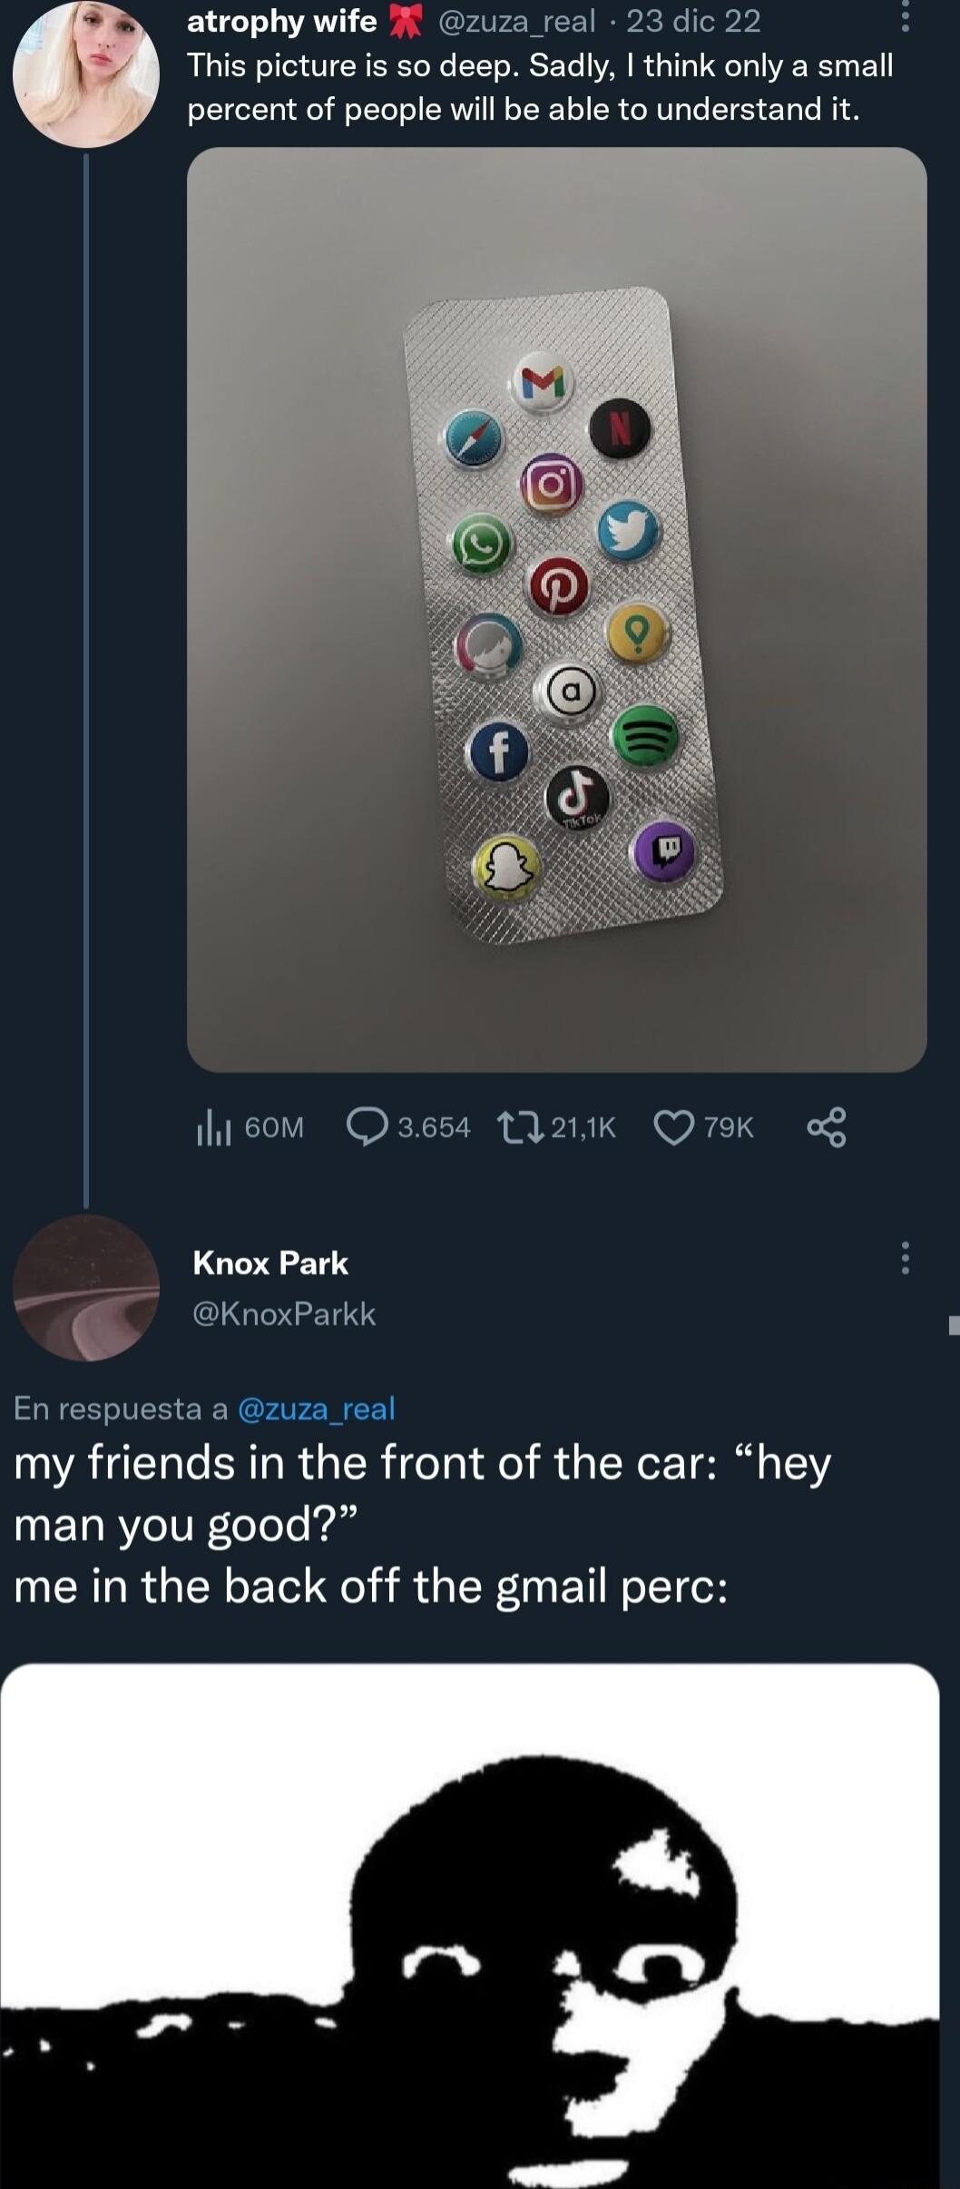Open the @zuza_real mention link

(316, 1408)
